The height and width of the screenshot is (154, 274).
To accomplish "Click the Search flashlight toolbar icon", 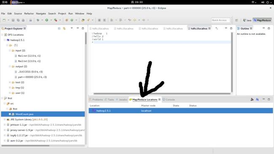I will pos(89,20).
